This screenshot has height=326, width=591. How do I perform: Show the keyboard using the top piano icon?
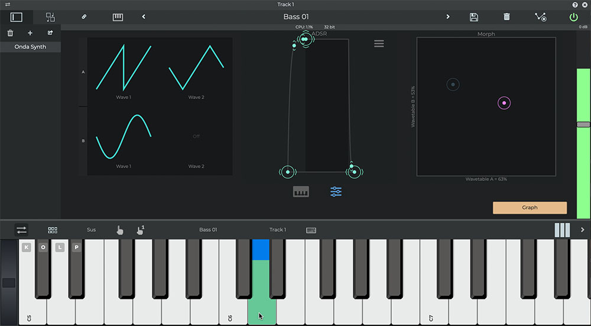click(x=118, y=17)
